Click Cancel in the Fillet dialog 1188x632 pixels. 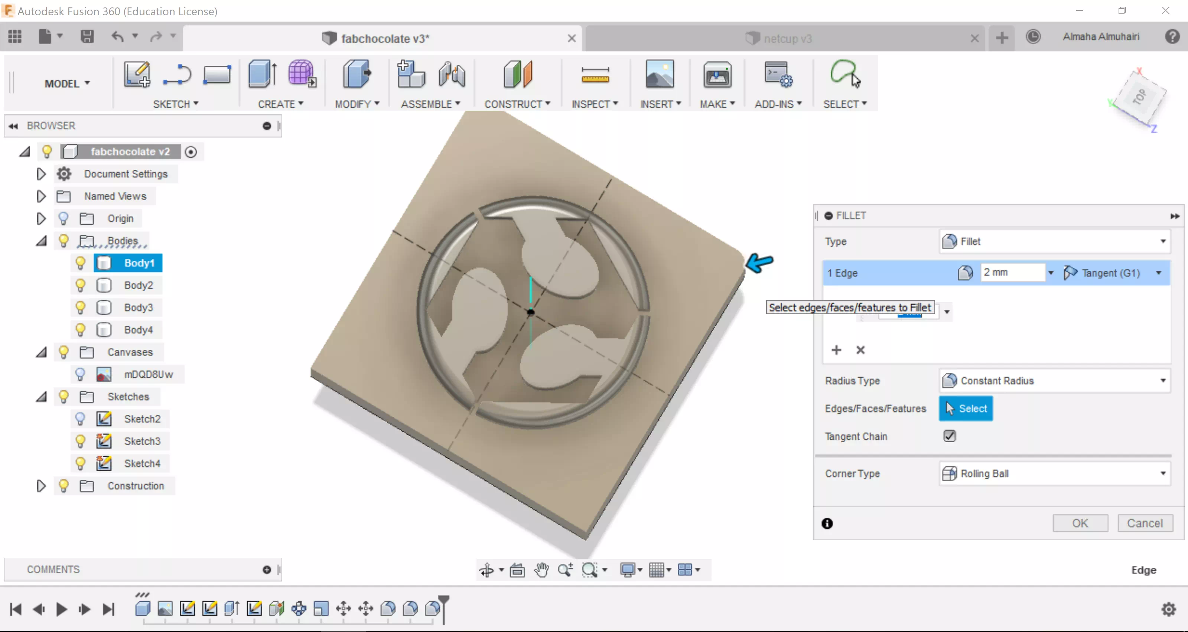coord(1145,523)
